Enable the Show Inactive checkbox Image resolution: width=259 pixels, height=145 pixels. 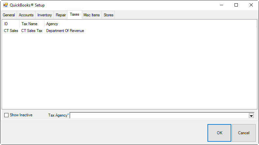click(x=7, y=115)
